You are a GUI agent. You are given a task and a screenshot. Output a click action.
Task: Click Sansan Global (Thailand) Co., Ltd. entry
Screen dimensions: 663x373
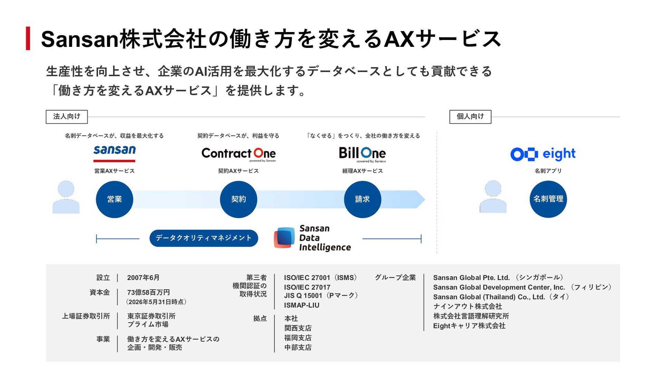pos(502,297)
